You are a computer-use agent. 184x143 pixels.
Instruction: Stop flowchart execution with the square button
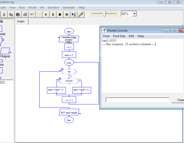pos(60,15)
